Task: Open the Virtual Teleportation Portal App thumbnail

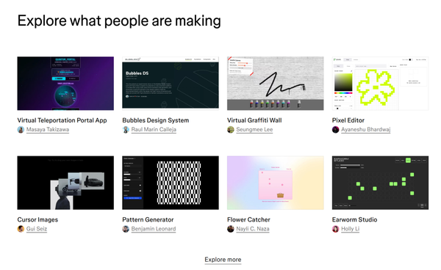Action: tap(65, 84)
